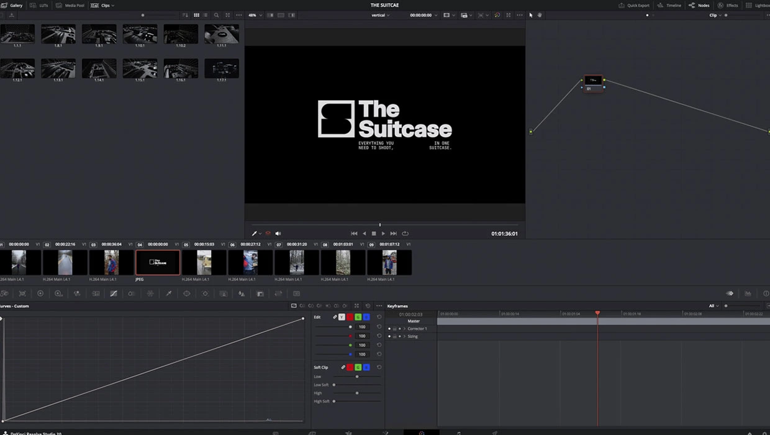Toggle Y luminance channel in Edit row
770x435 pixels.
pyautogui.click(x=342, y=317)
